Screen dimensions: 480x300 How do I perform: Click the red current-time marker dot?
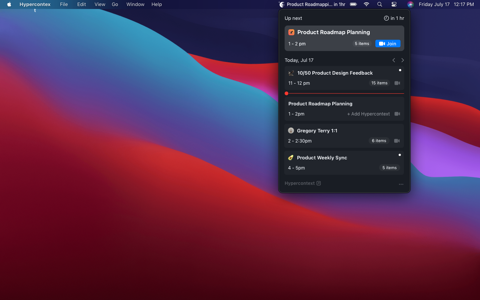pos(286,93)
